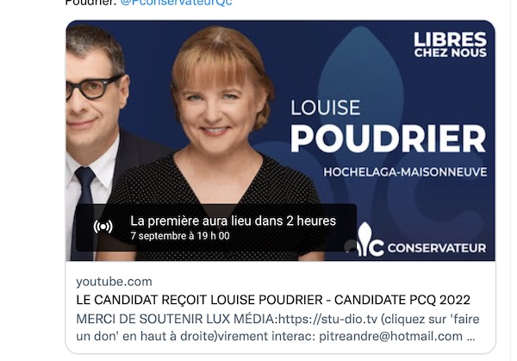The width and height of the screenshot is (517, 361).
Task: Open the youtube.com source link
Action: 114,282
